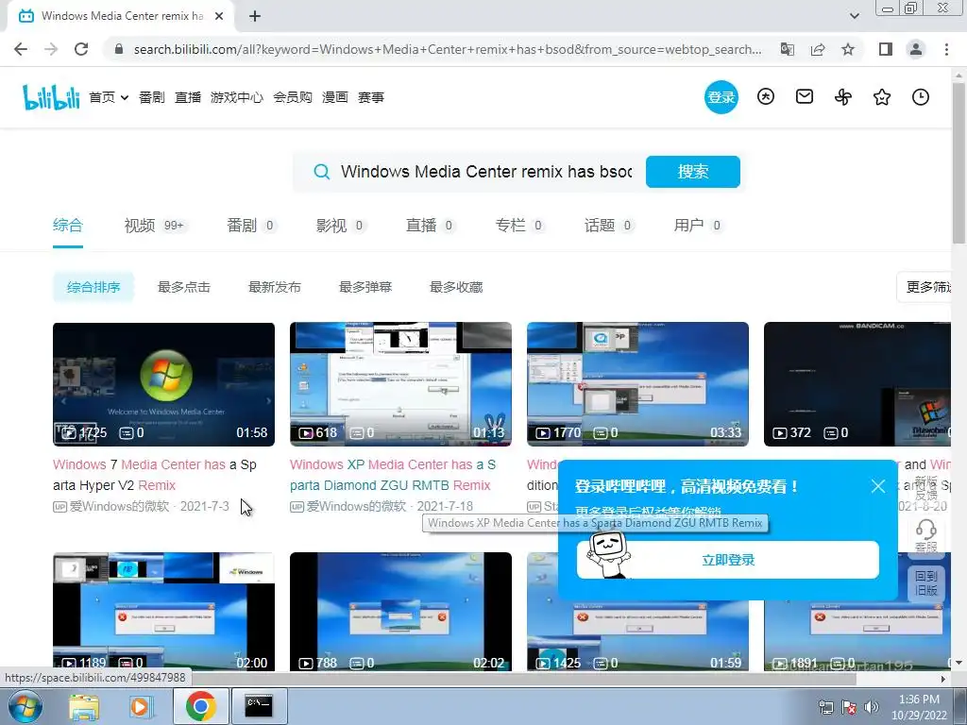The width and height of the screenshot is (967, 725).
Task: Switch to the 视频 99+ tab
Action: pos(156,226)
